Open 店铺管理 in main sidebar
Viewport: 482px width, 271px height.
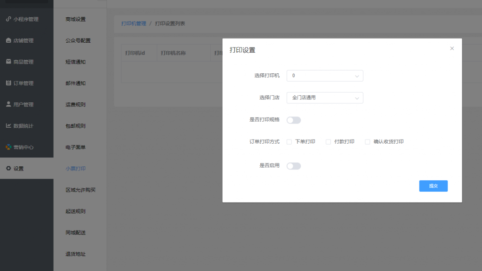(27, 40)
